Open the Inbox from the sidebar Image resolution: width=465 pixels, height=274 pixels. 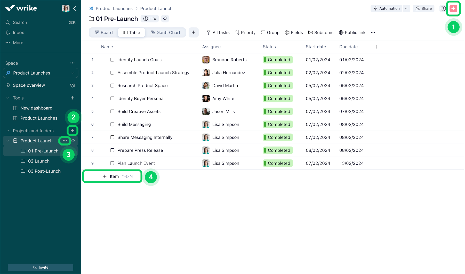click(18, 33)
